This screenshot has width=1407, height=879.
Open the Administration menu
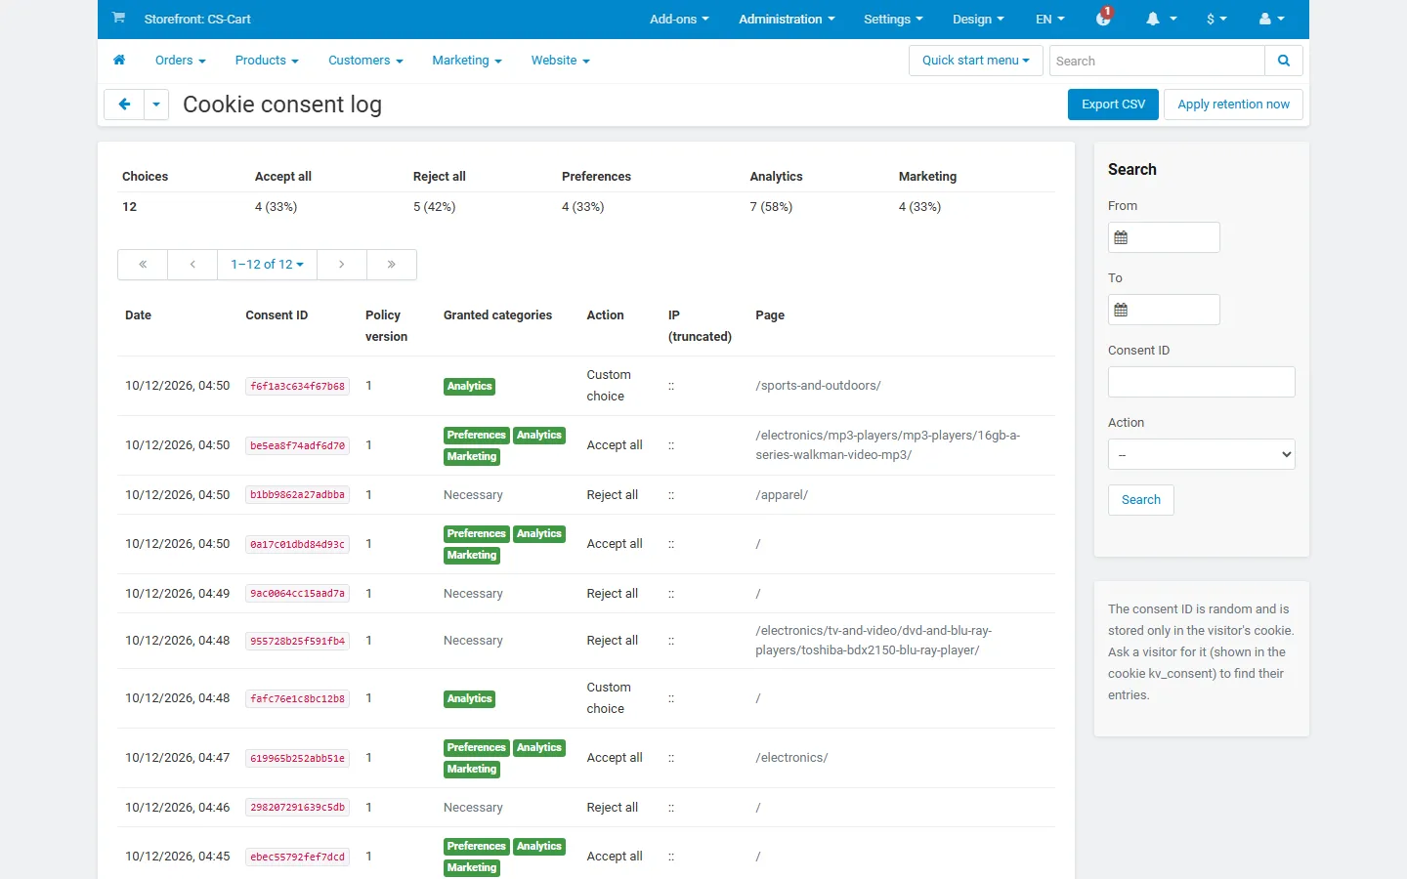787,19
